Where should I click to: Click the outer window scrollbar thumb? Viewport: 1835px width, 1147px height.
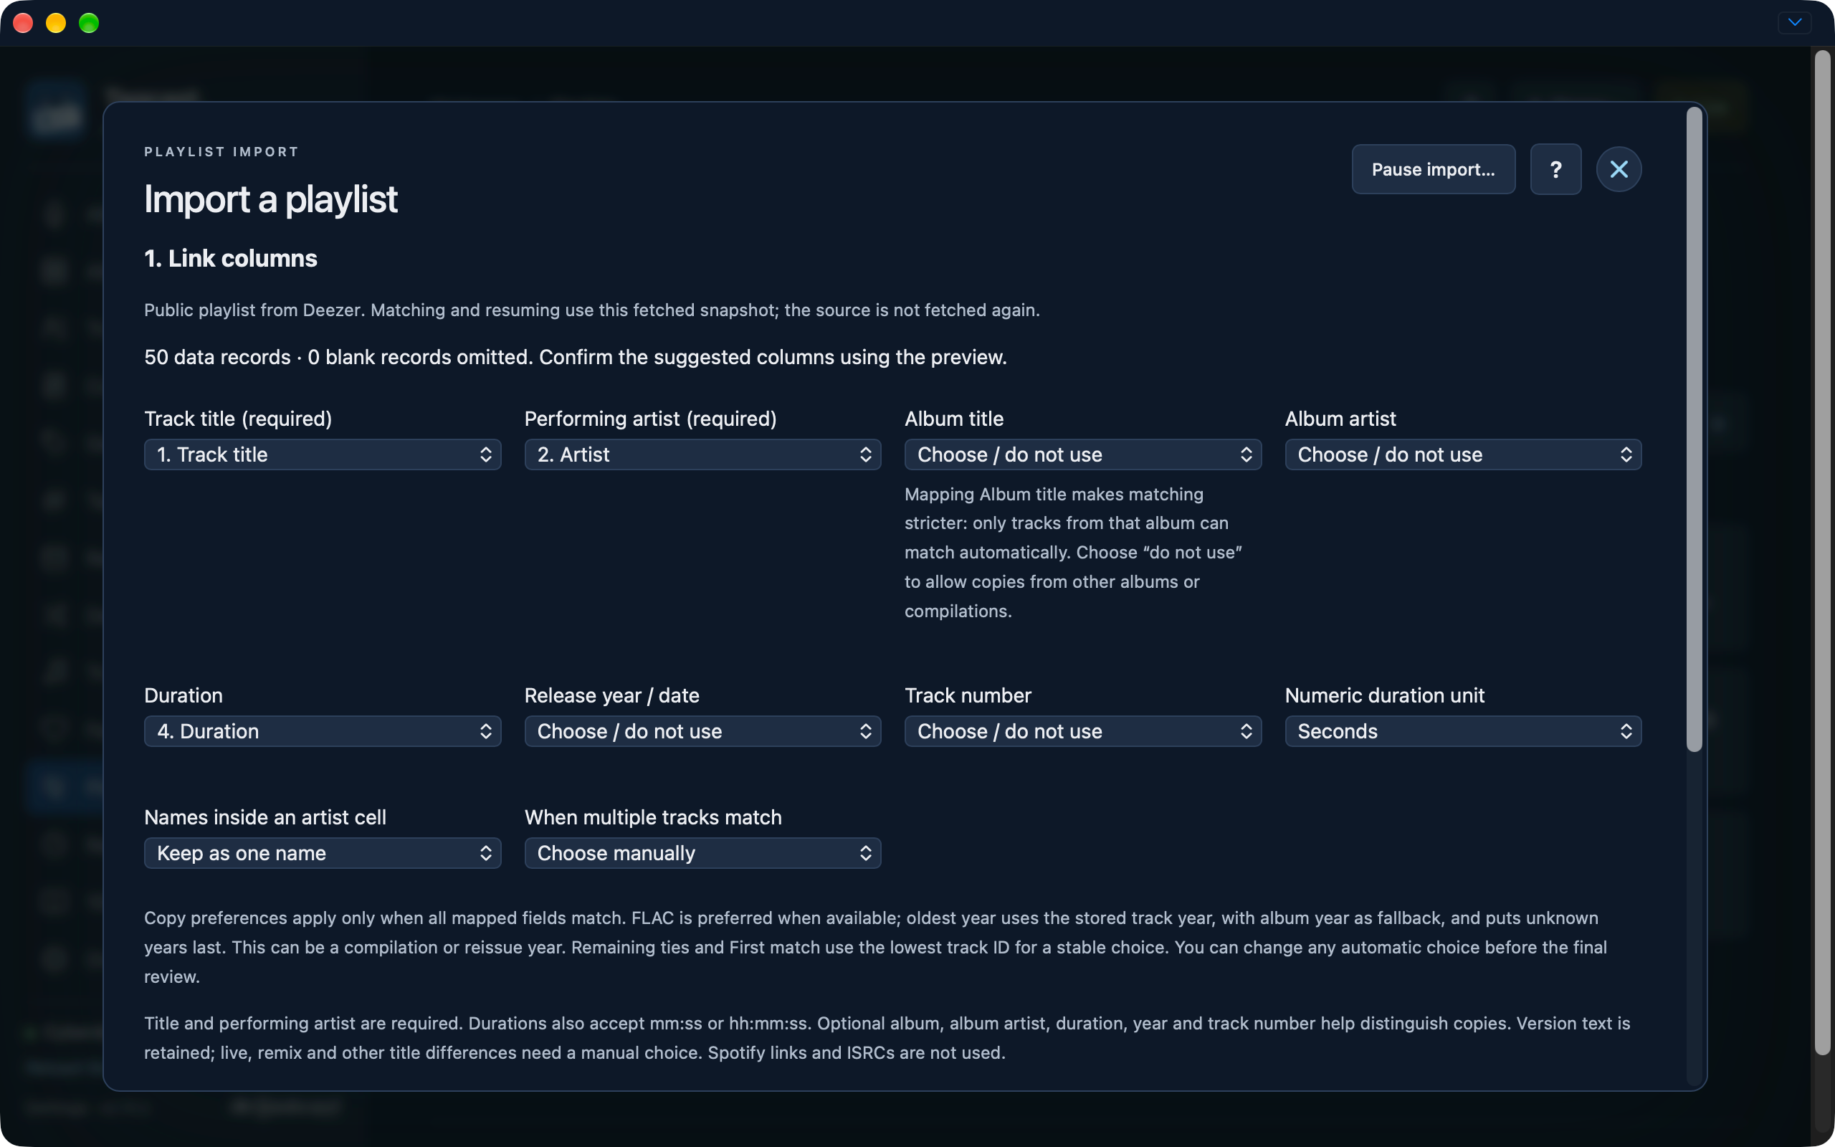point(1822,552)
